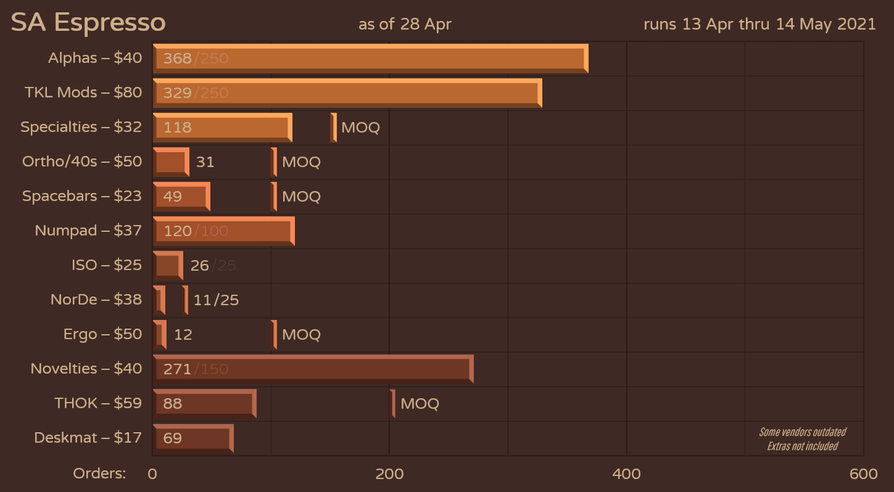The image size is (894, 492).
Task: Click the "Specialties – $32" label
Action: coord(81,128)
